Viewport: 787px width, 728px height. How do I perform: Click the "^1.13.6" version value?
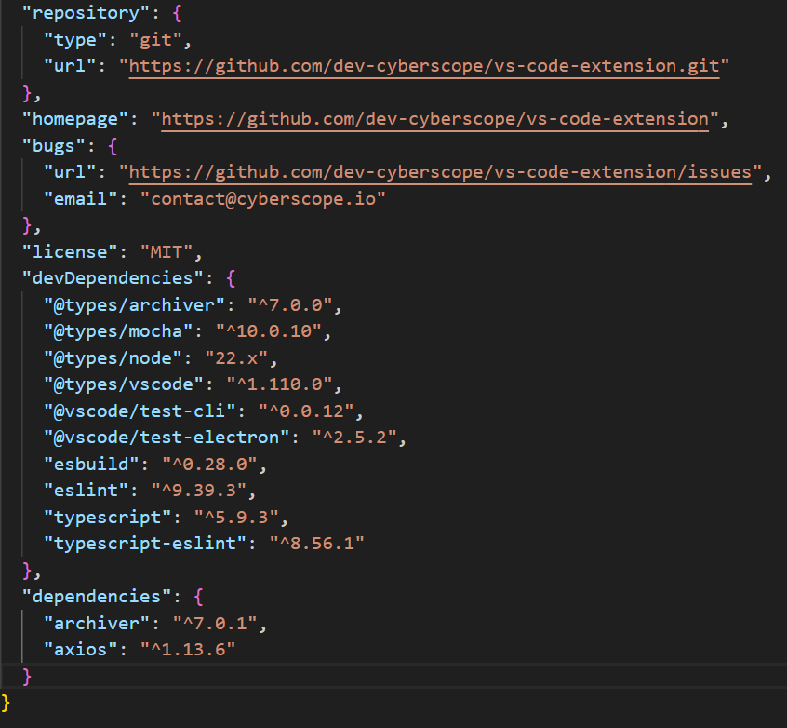(x=188, y=650)
